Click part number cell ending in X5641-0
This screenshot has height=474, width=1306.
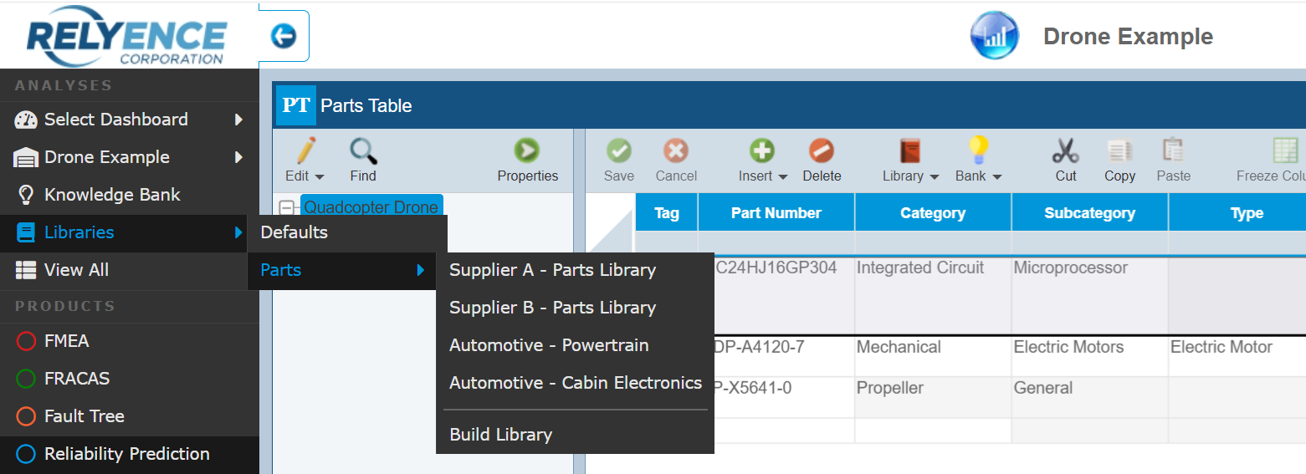click(x=784, y=397)
